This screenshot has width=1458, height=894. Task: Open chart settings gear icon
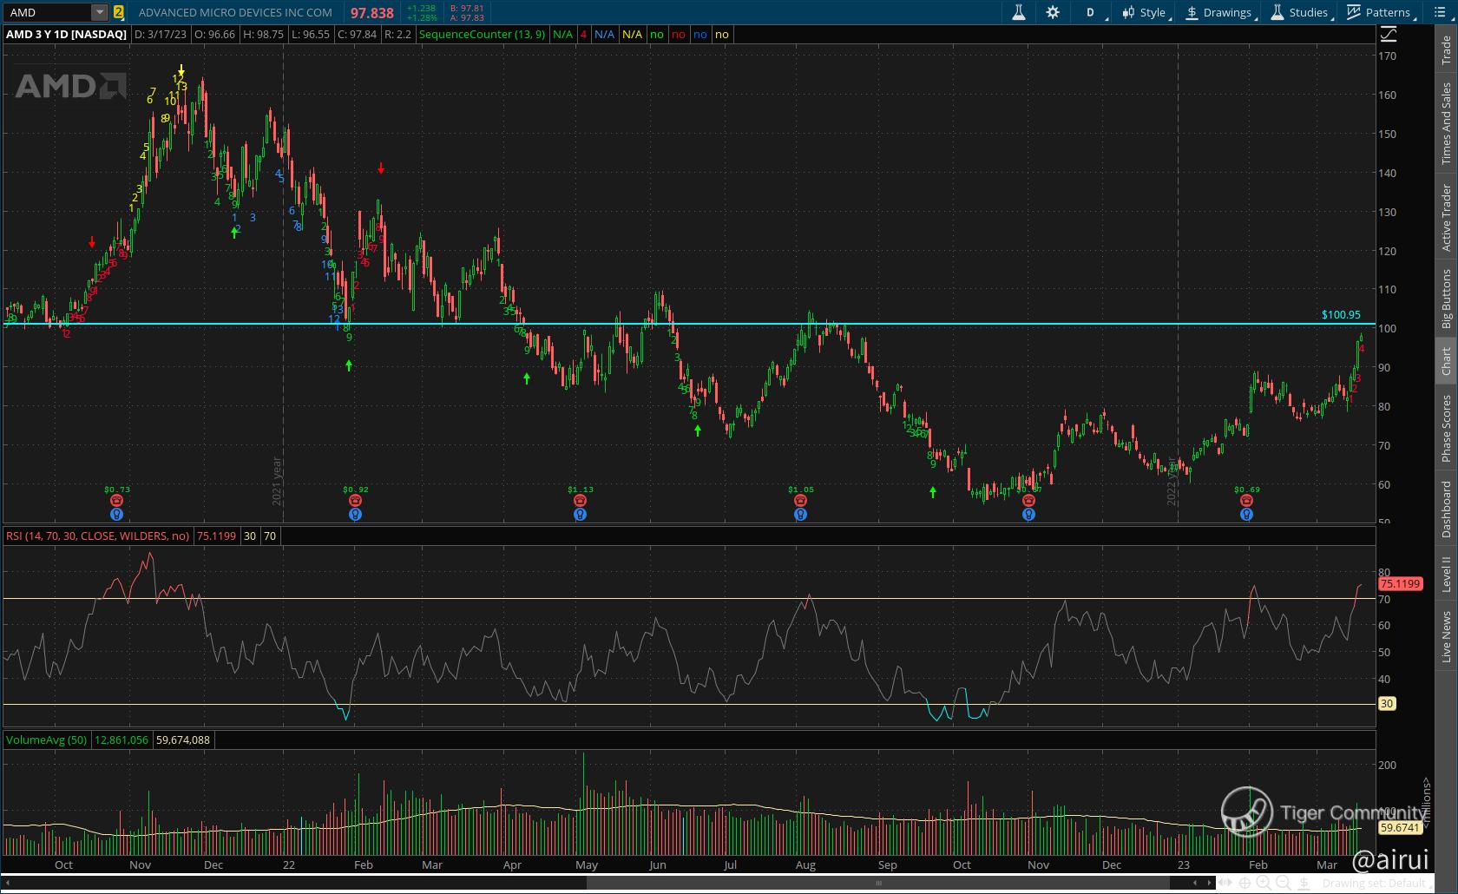pyautogui.click(x=1053, y=12)
